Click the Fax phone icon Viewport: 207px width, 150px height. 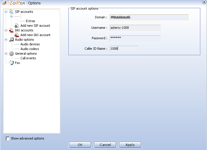click(11, 63)
